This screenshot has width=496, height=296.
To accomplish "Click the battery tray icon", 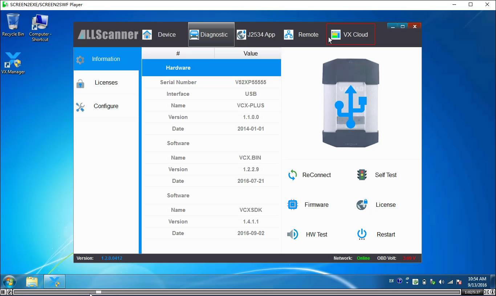I will pos(424,282).
